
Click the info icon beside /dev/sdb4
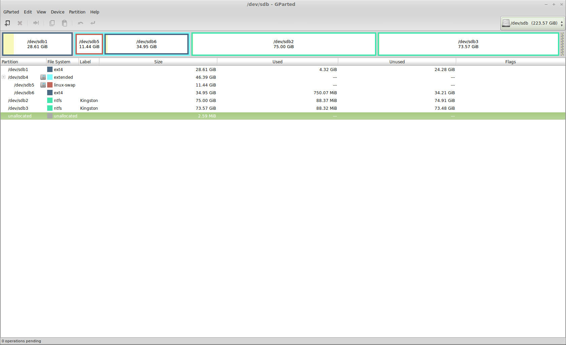click(x=43, y=77)
